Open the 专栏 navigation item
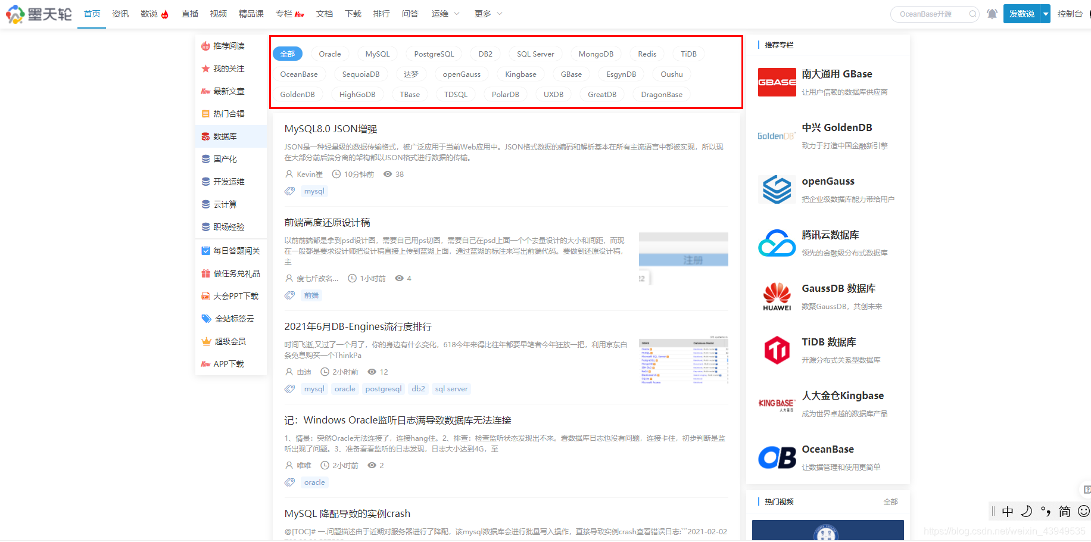Viewport: 1091px width, 542px height. click(289, 14)
